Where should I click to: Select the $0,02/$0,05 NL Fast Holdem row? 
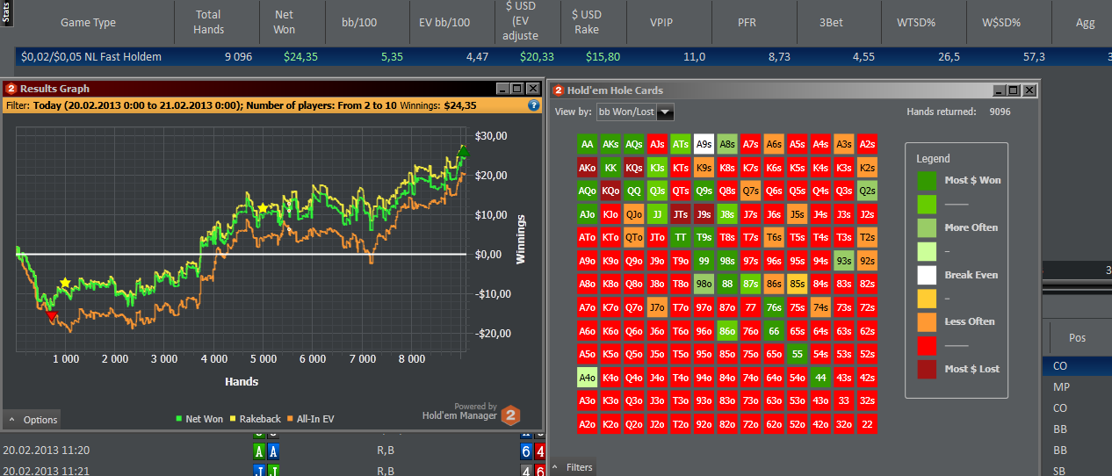pyautogui.click(x=90, y=57)
